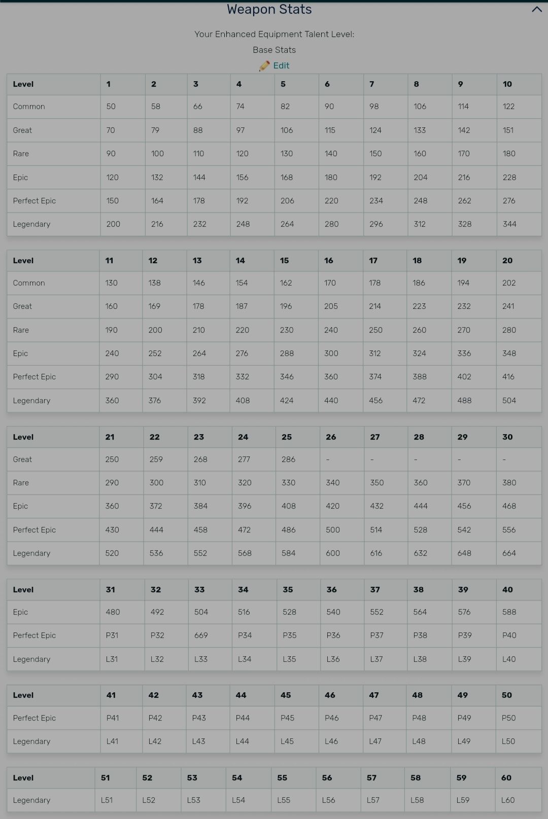Click the Base Stats label

[x=274, y=50]
